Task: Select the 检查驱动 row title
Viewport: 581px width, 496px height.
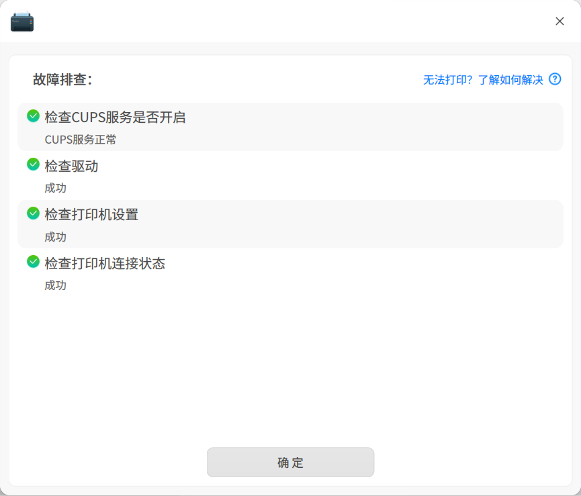Action: 71,166
